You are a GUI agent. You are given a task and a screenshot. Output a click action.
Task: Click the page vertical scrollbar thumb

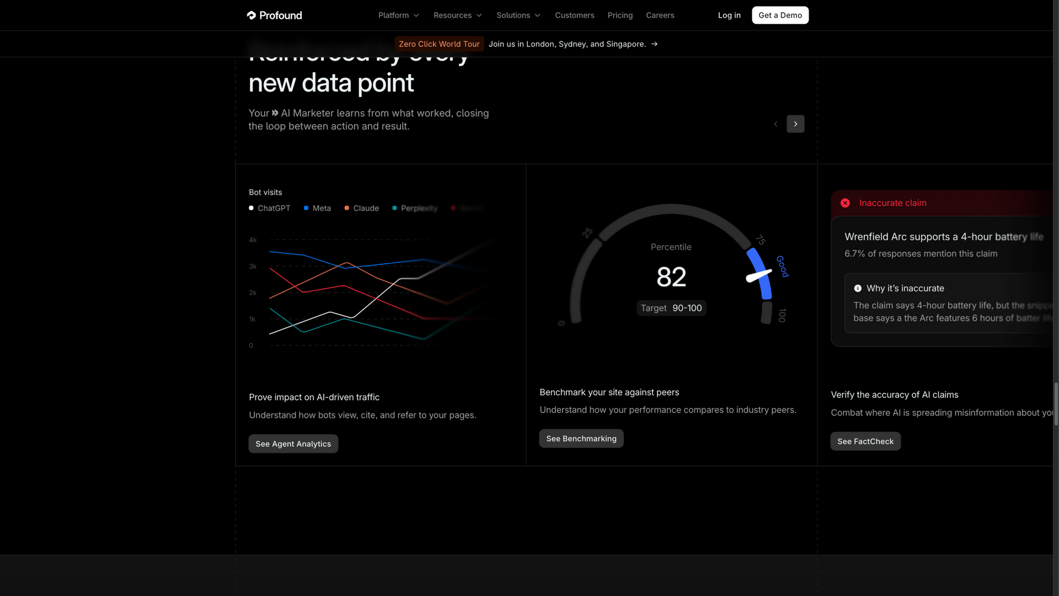tap(1056, 403)
